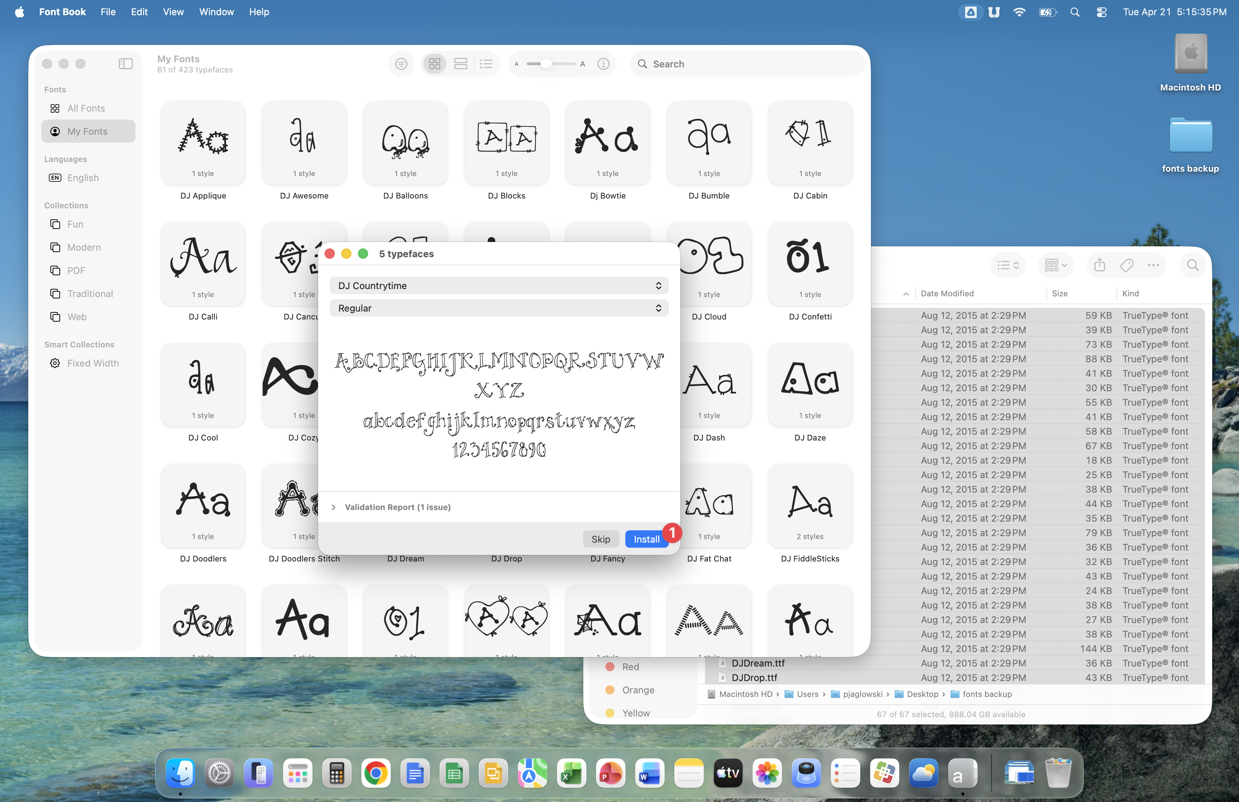The height and width of the screenshot is (802, 1239).
Task: Click the Finder tags icon
Action: click(1127, 265)
